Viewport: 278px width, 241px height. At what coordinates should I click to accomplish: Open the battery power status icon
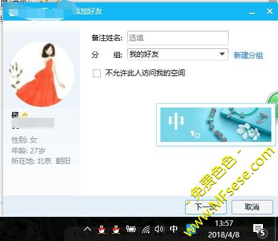coord(130,229)
